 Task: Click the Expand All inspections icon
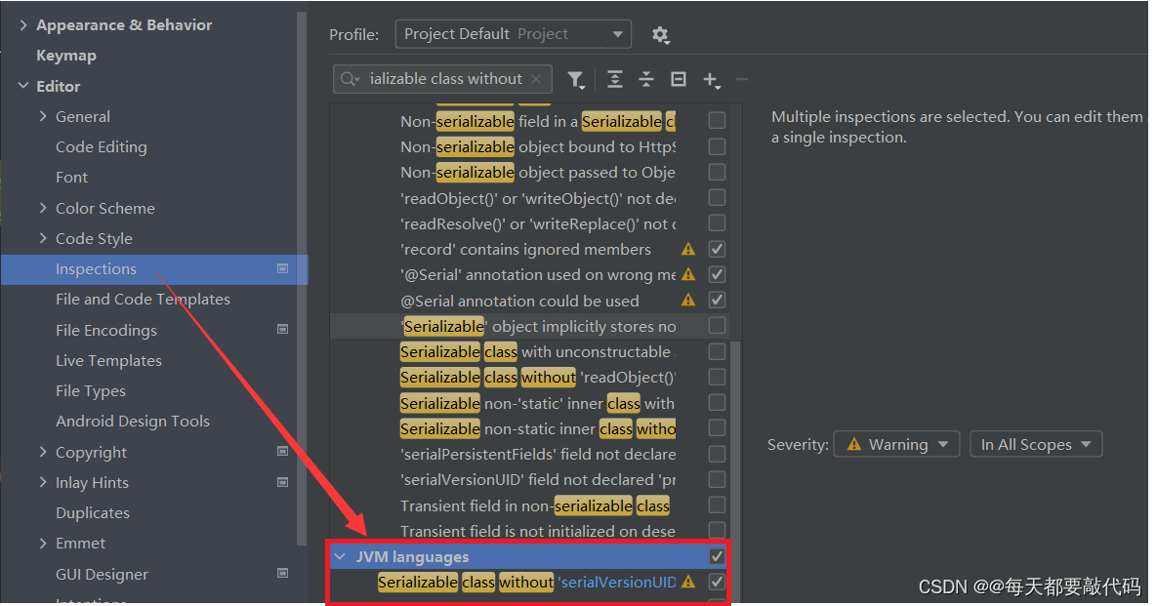[614, 80]
